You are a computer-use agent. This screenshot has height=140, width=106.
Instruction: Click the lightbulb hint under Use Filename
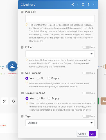click(x=27, y=83)
